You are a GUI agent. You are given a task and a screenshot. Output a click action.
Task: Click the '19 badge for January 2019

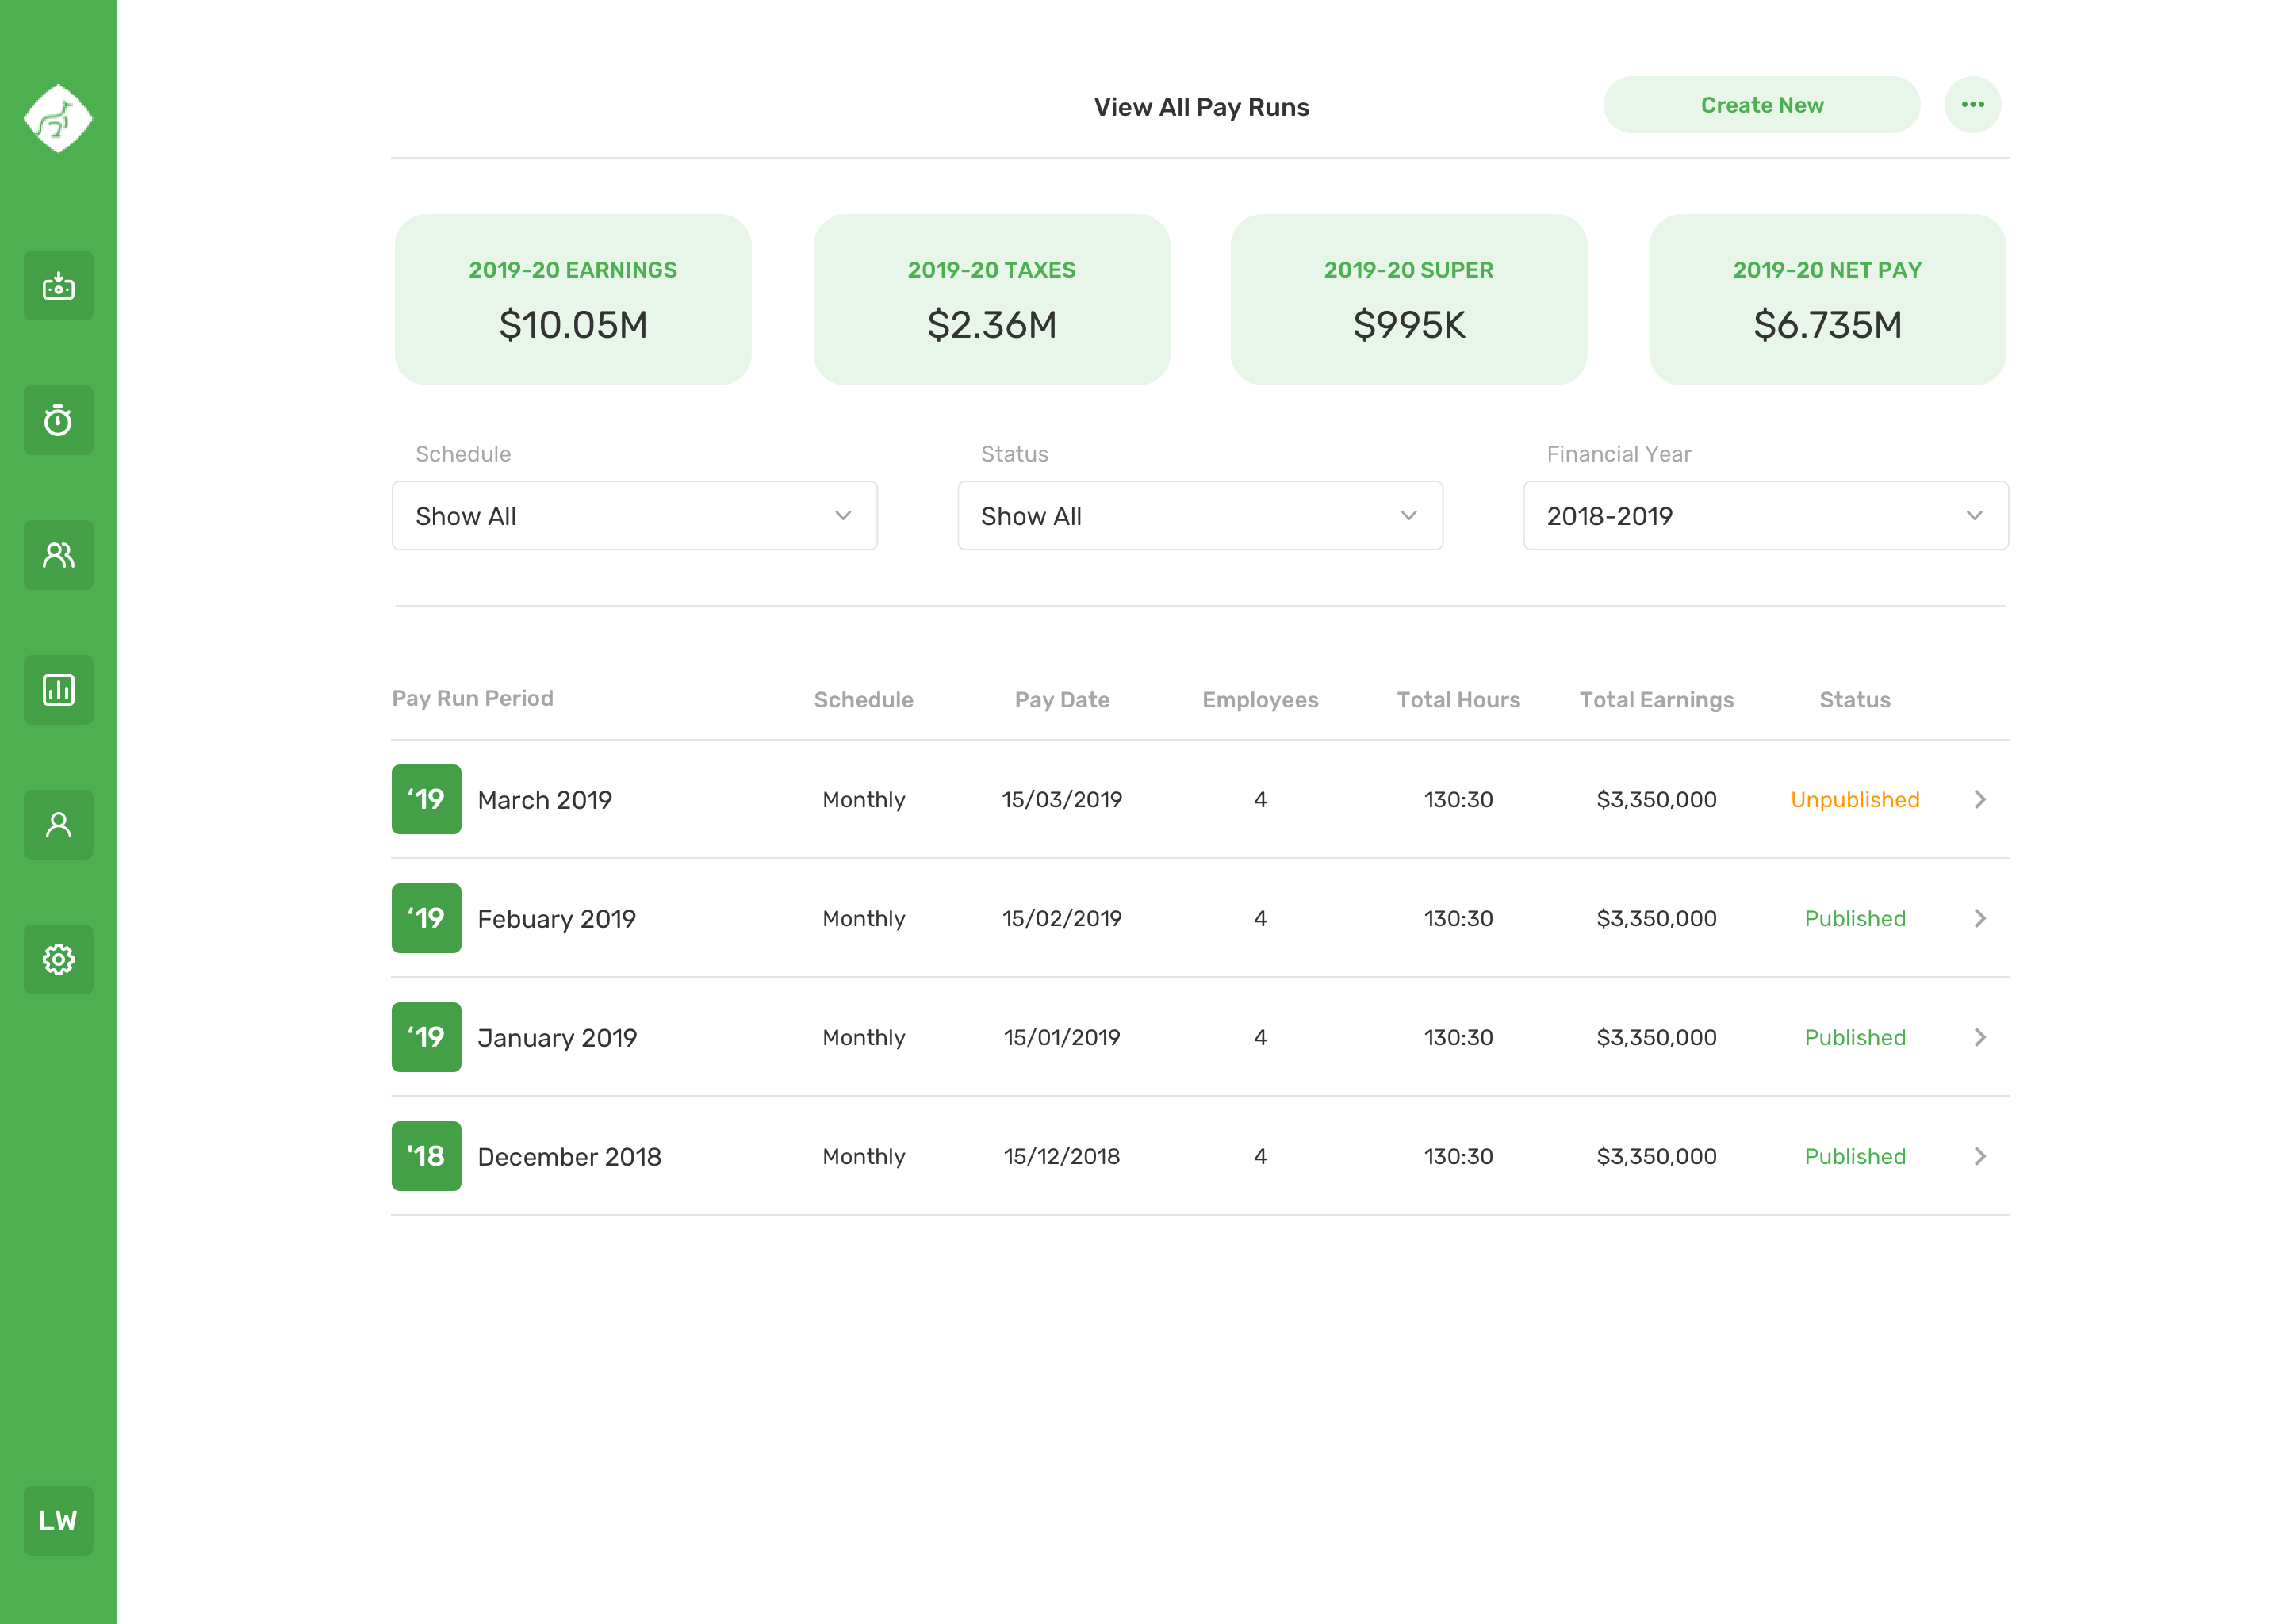(426, 1038)
